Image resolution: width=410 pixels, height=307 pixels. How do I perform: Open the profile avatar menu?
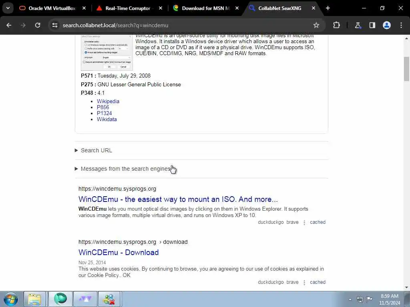pos(387,25)
